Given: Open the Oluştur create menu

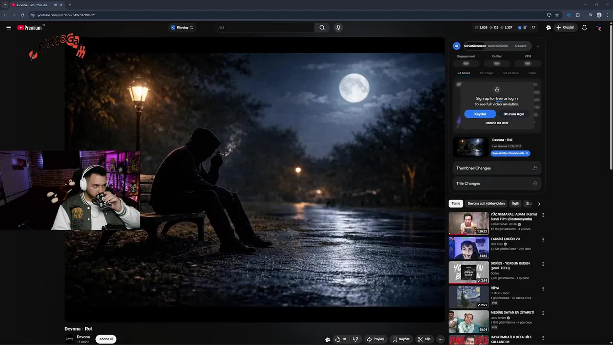Looking at the screenshot, I should coord(565,28).
